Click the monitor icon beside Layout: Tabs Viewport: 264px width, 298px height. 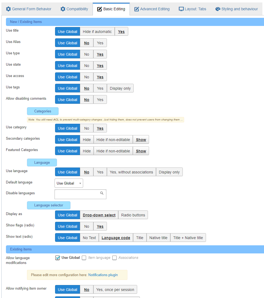(x=181, y=9)
